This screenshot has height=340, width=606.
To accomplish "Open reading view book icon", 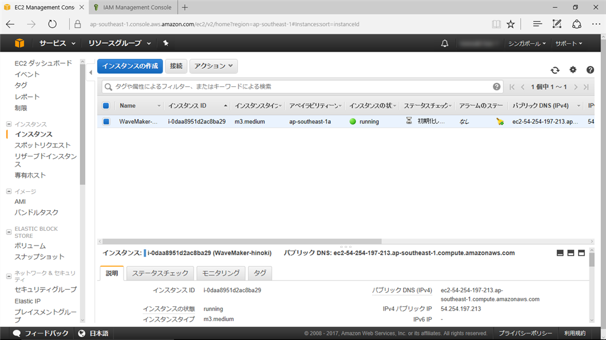I will click(x=496, y=24).
